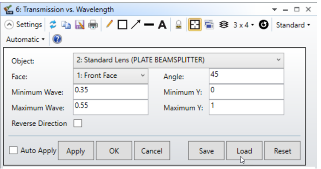Click the Print icon in toolbar
Image resolution: width=321 pixels, height=169 pixels.
point(93,25)
